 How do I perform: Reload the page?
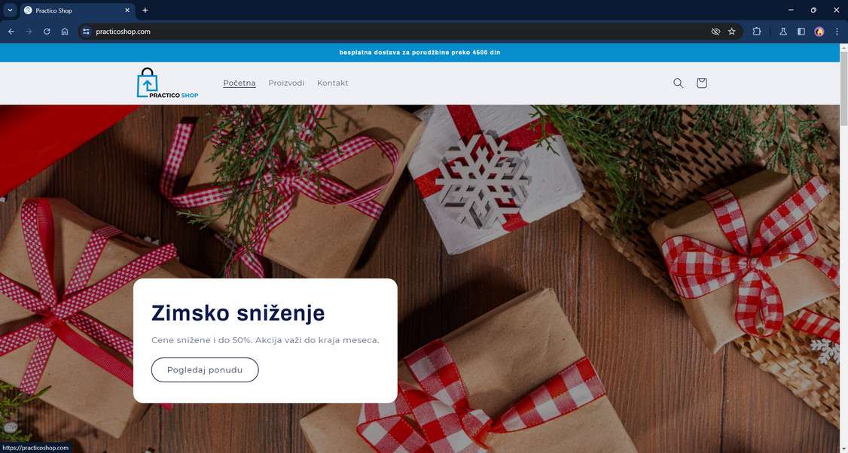point(47,32)
